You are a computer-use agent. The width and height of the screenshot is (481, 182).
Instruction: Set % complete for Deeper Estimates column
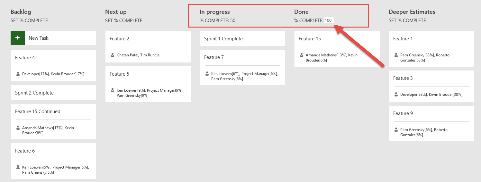click(407, 21)
